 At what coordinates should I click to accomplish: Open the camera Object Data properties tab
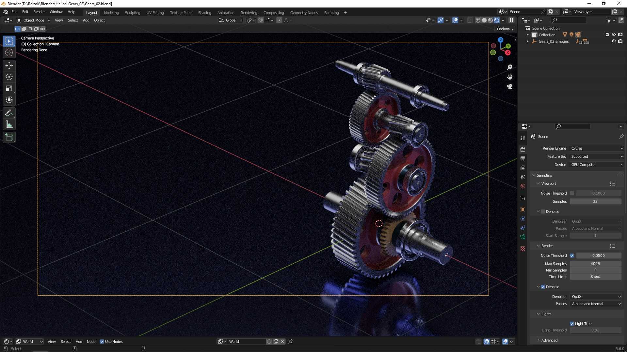tap(523, 237)
